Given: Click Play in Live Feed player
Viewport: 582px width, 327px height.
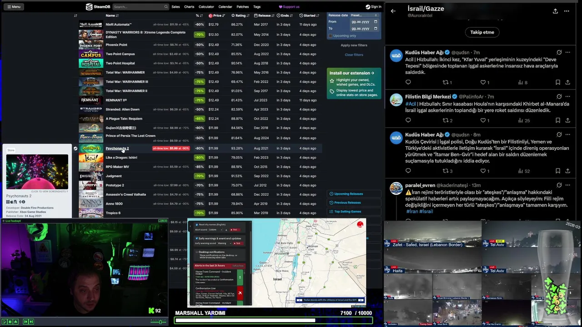Looking at the screenshot, I should (4, 322).
